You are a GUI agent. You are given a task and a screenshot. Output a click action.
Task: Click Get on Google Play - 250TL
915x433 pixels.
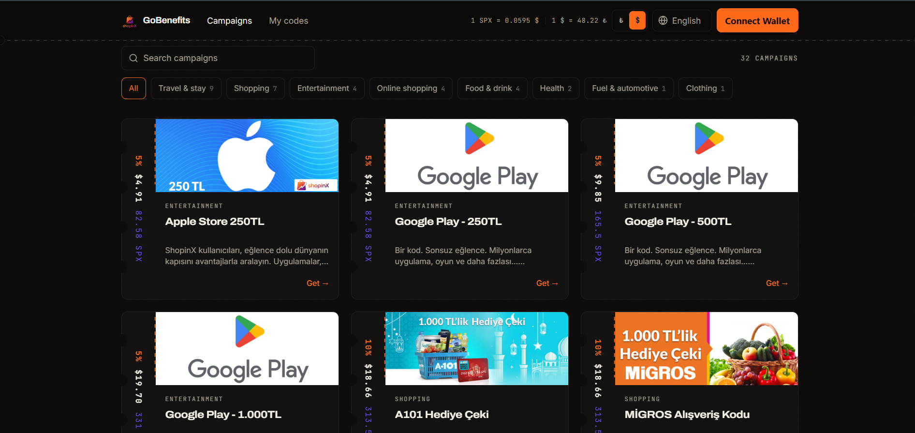(x=547, y=284)
